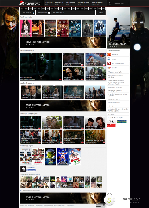Select the 2012 year tab
Screen dimensions: 149x208
coord(26,9)
